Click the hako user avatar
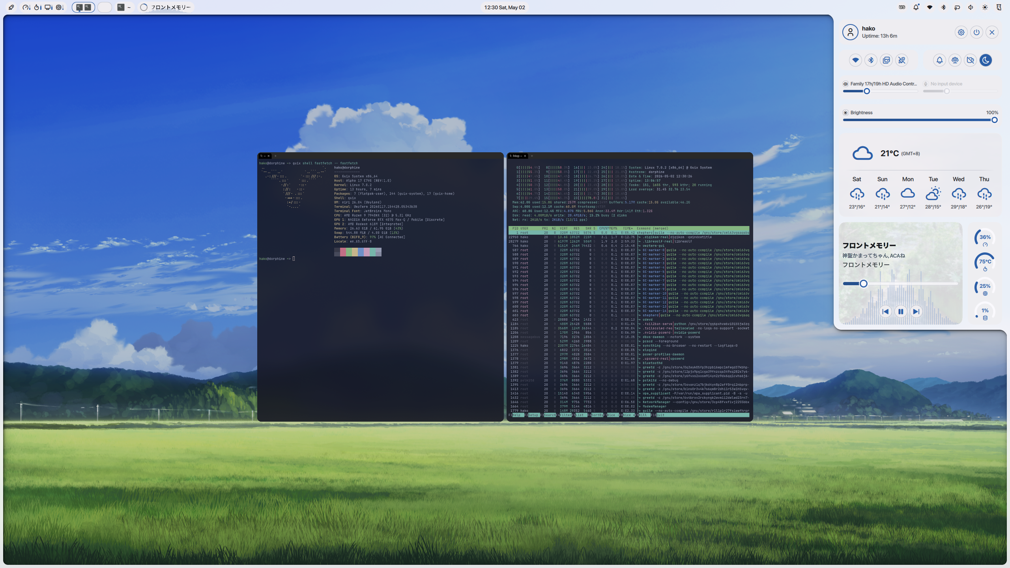This screenshot has width=1010, height=568. coord(850,32)
